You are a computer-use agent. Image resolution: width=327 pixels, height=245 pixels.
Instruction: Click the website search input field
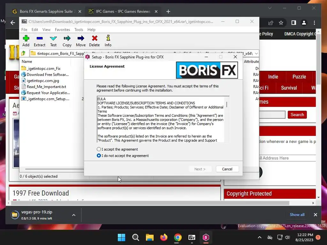272,115
